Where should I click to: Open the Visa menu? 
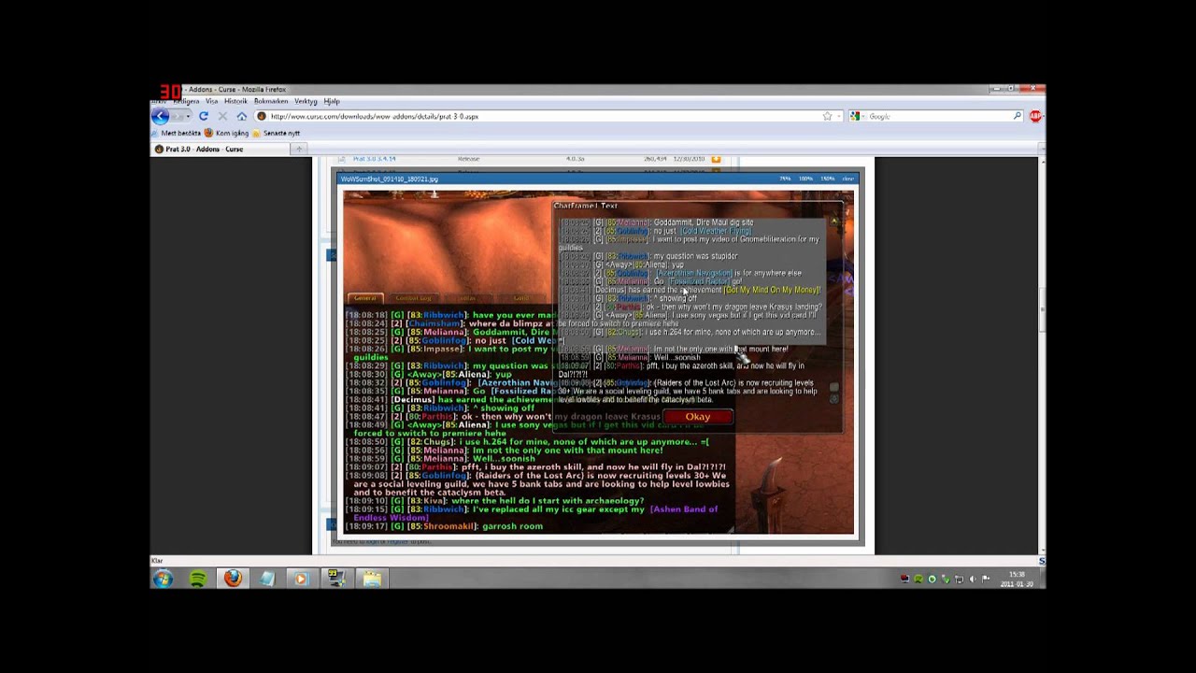[211, 101]
